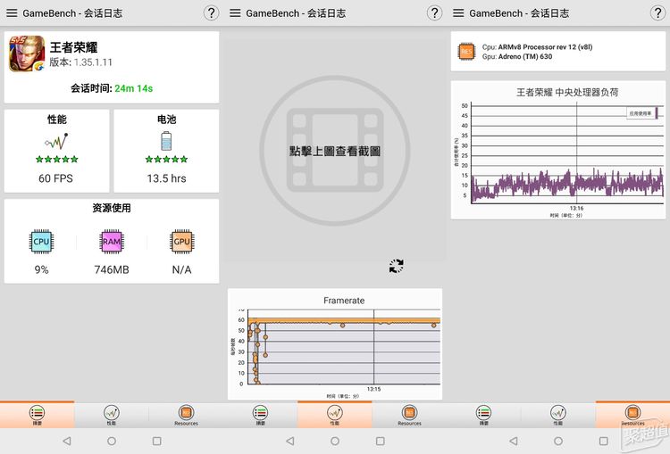Viewport: 670px width, 454px height.
Task: Click the battery icon under 电池
Action: click(x=167, y=141)
